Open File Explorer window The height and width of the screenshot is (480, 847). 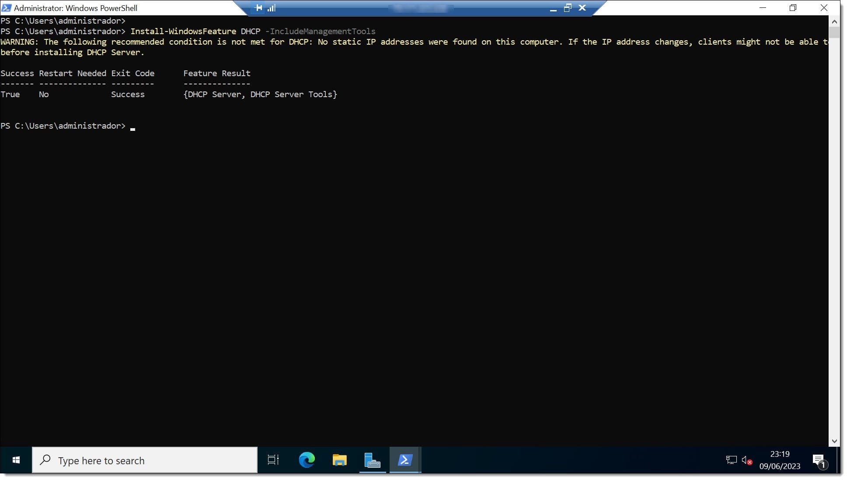[339, 460]
